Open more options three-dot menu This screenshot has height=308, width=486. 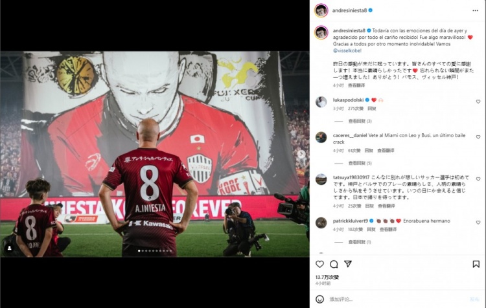[x=475, y=10]
